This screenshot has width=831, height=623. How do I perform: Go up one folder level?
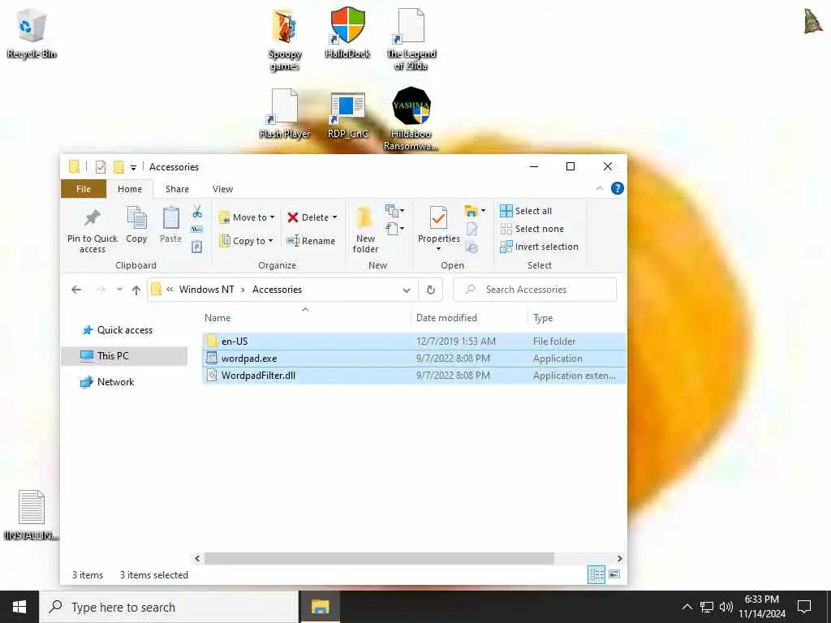point(136,290)
